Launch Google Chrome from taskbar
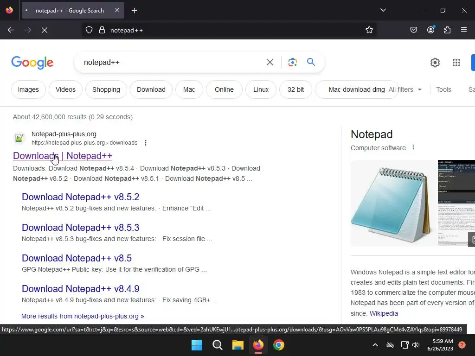Image resolution: width=475 pixels, height=356 pixels. click(x=279, y=345)
